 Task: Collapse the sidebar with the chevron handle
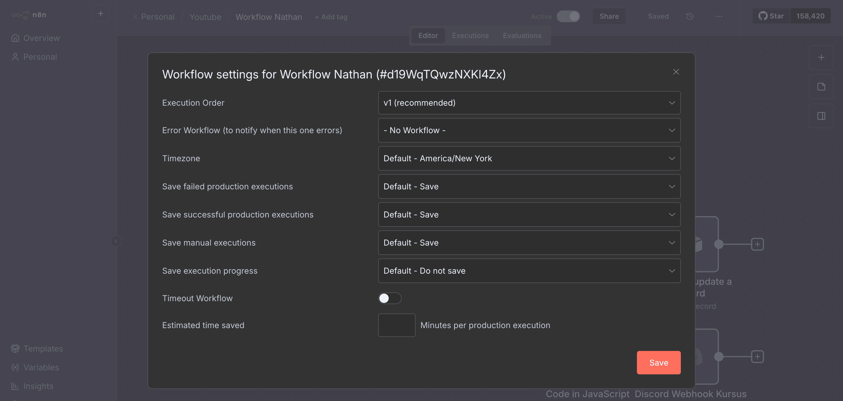(x=116, y=241)
